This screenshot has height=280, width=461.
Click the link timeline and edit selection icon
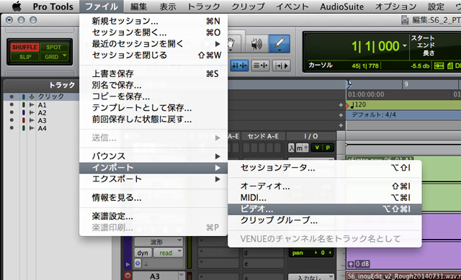(240, 66)
